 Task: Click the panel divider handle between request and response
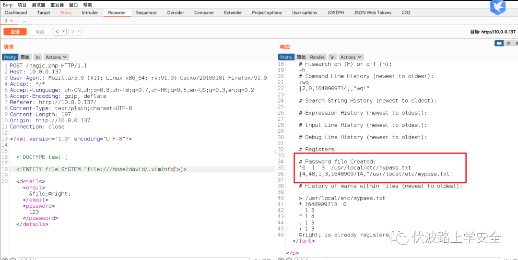(276, 152)
